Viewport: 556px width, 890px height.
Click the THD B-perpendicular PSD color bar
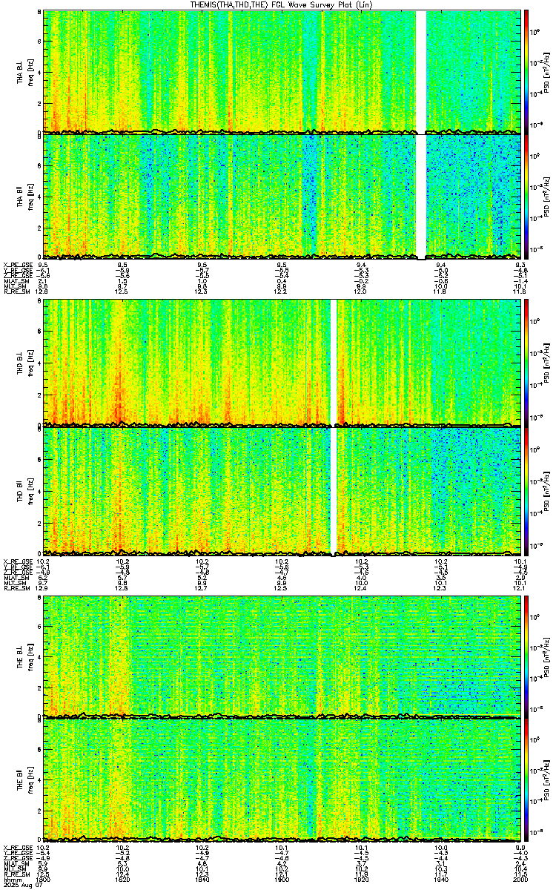pos(527,363)
